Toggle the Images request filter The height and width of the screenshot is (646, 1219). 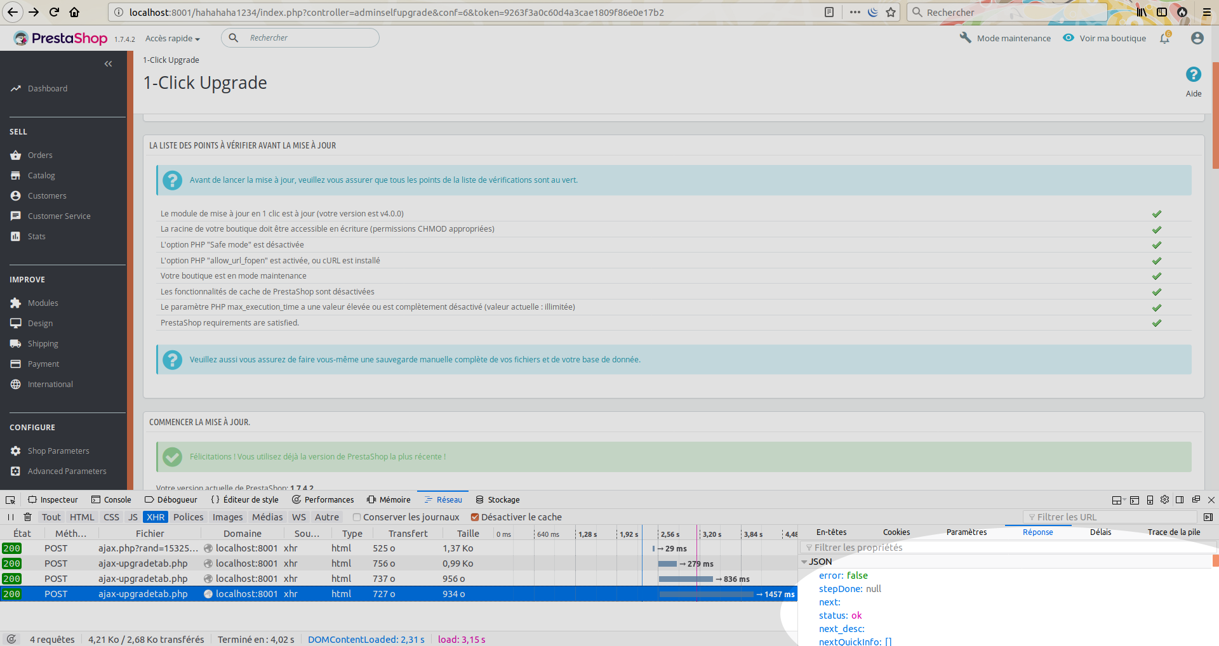coord(227,517)
